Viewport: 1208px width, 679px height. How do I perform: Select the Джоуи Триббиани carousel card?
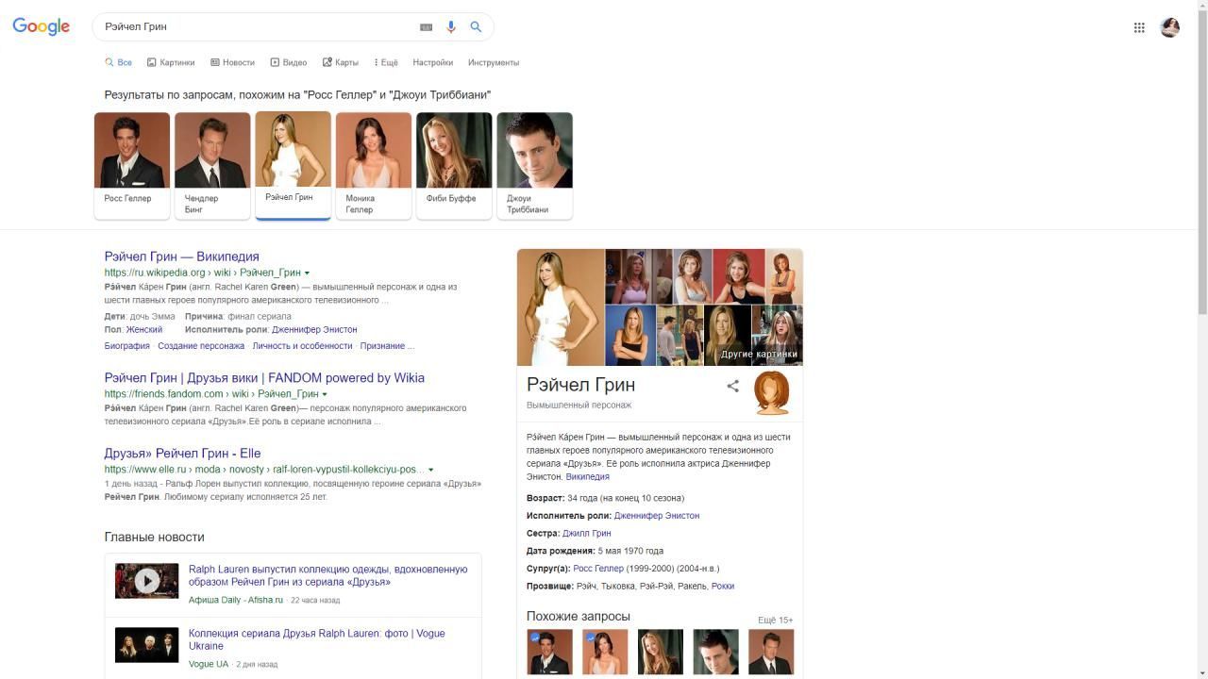(534, 165)
